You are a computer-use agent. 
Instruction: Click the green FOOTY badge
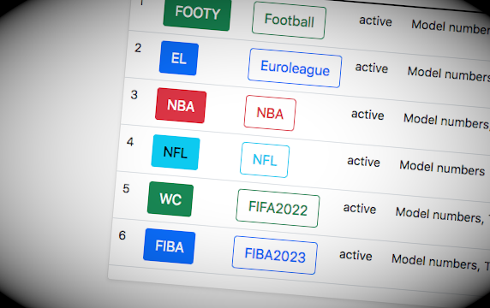[197, 14]
